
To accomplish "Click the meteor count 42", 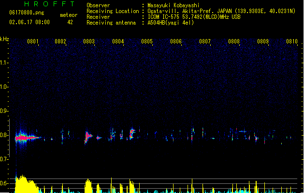I will click(70, 22).
